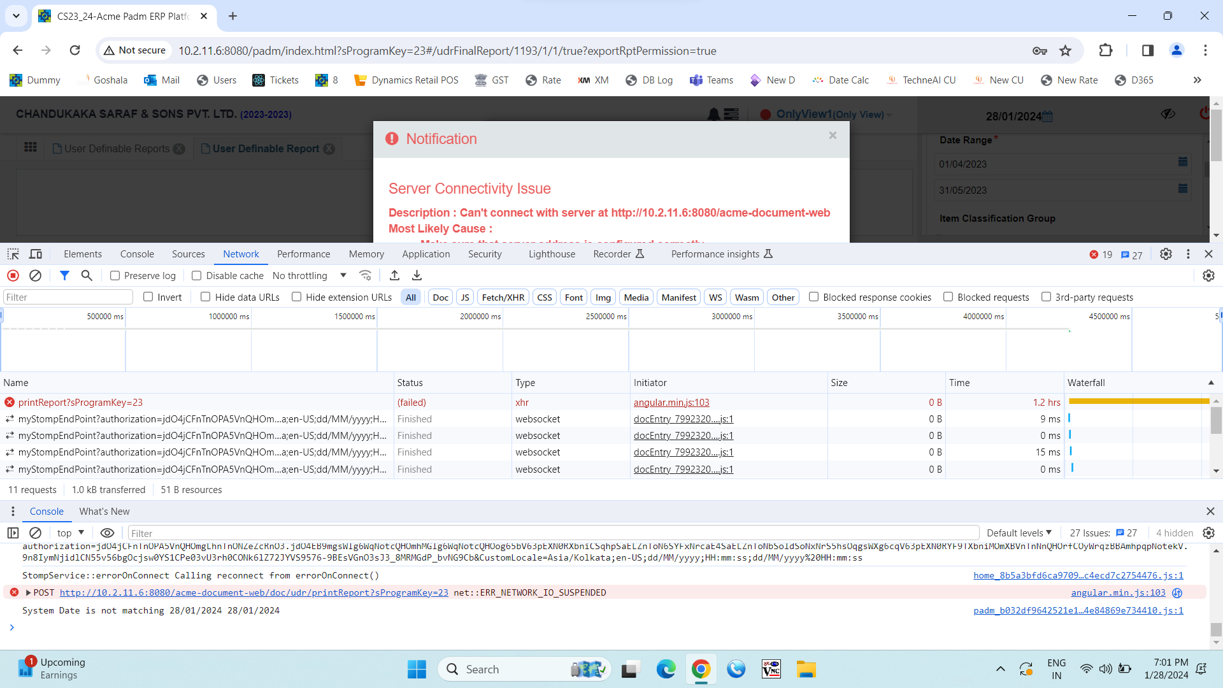Open the Chrome side panel icon
1223x688 pixels.
pos(1148,50)
